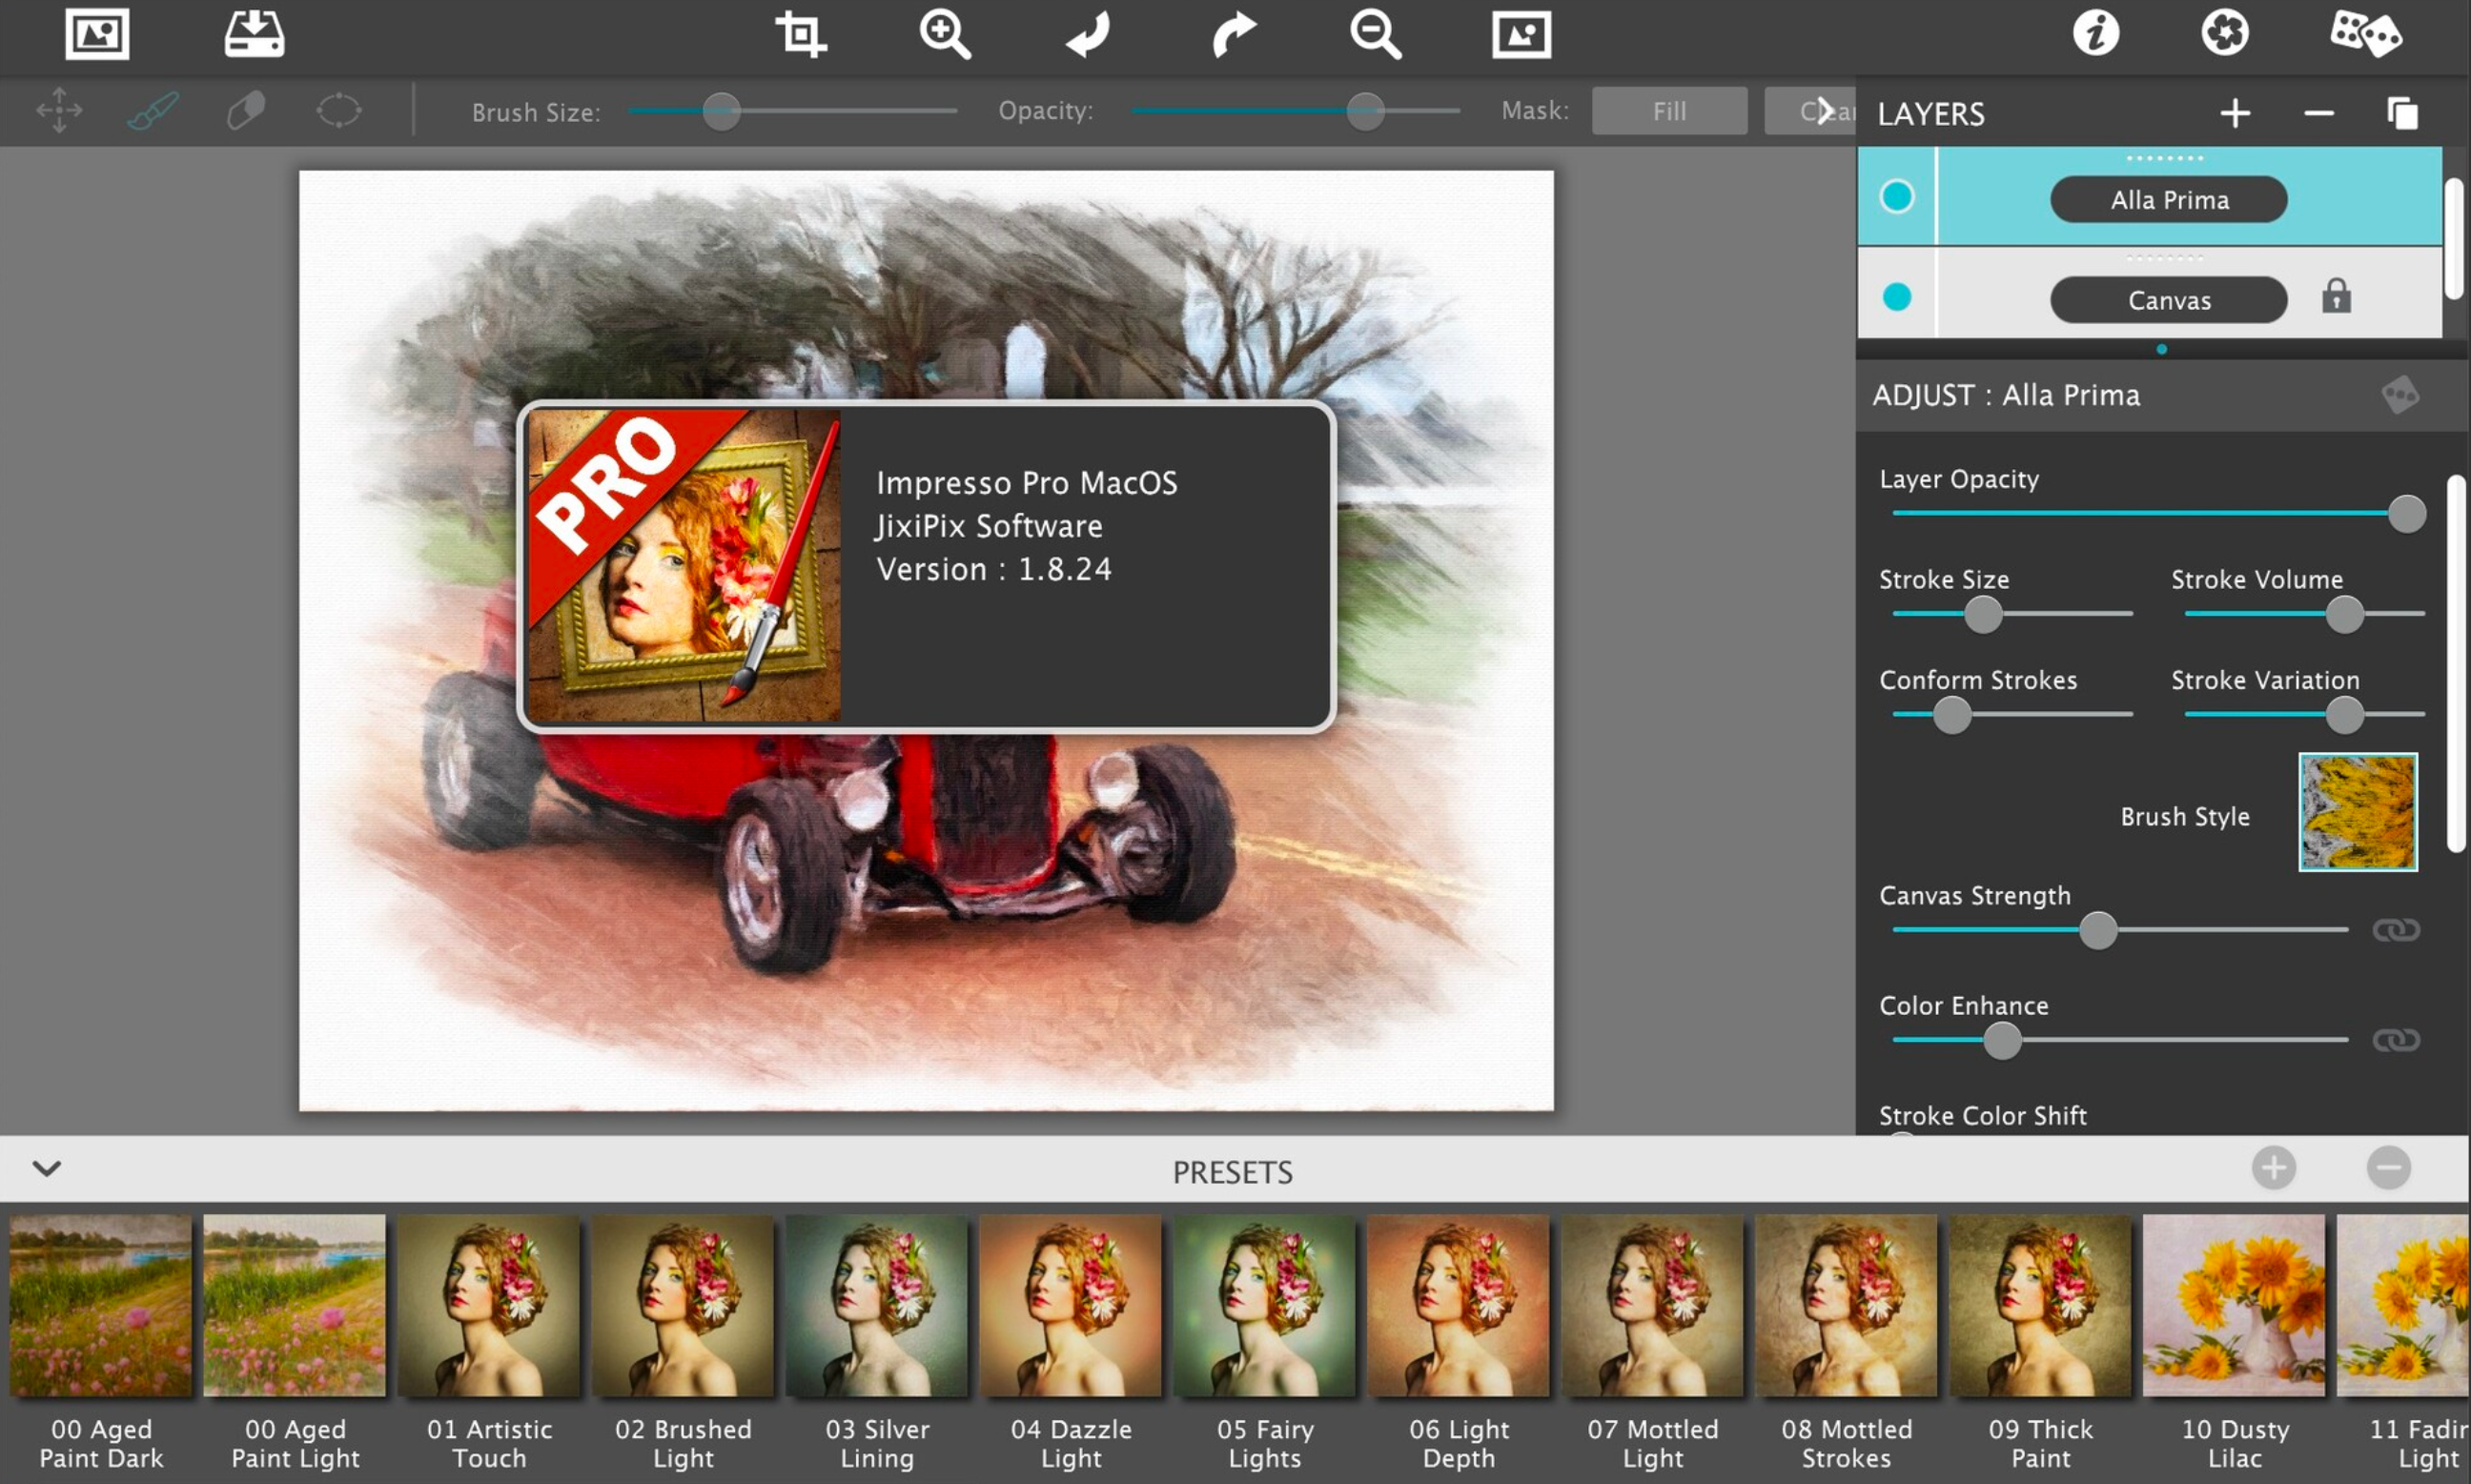Click the fit-image-to-screen icon
Viewport: 2471px width, 1484px height.
[x=1521, y=34]
